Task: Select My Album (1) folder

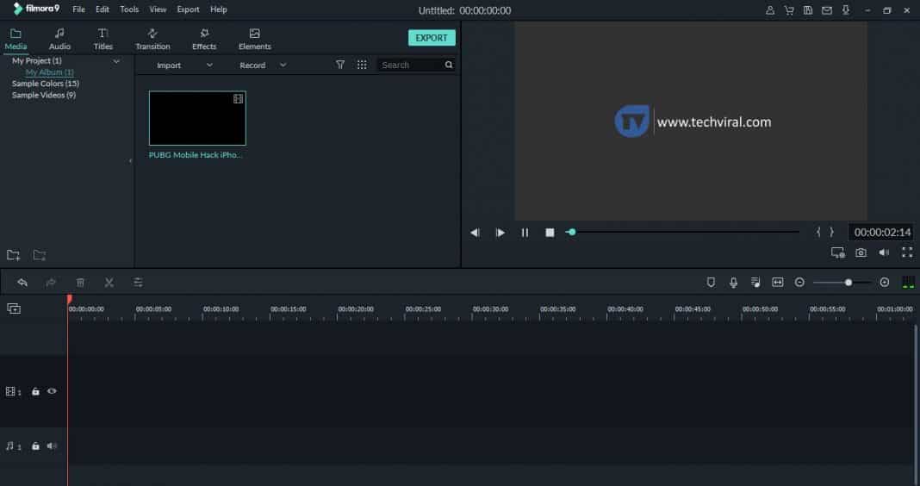Action: [x=50, y=72]
